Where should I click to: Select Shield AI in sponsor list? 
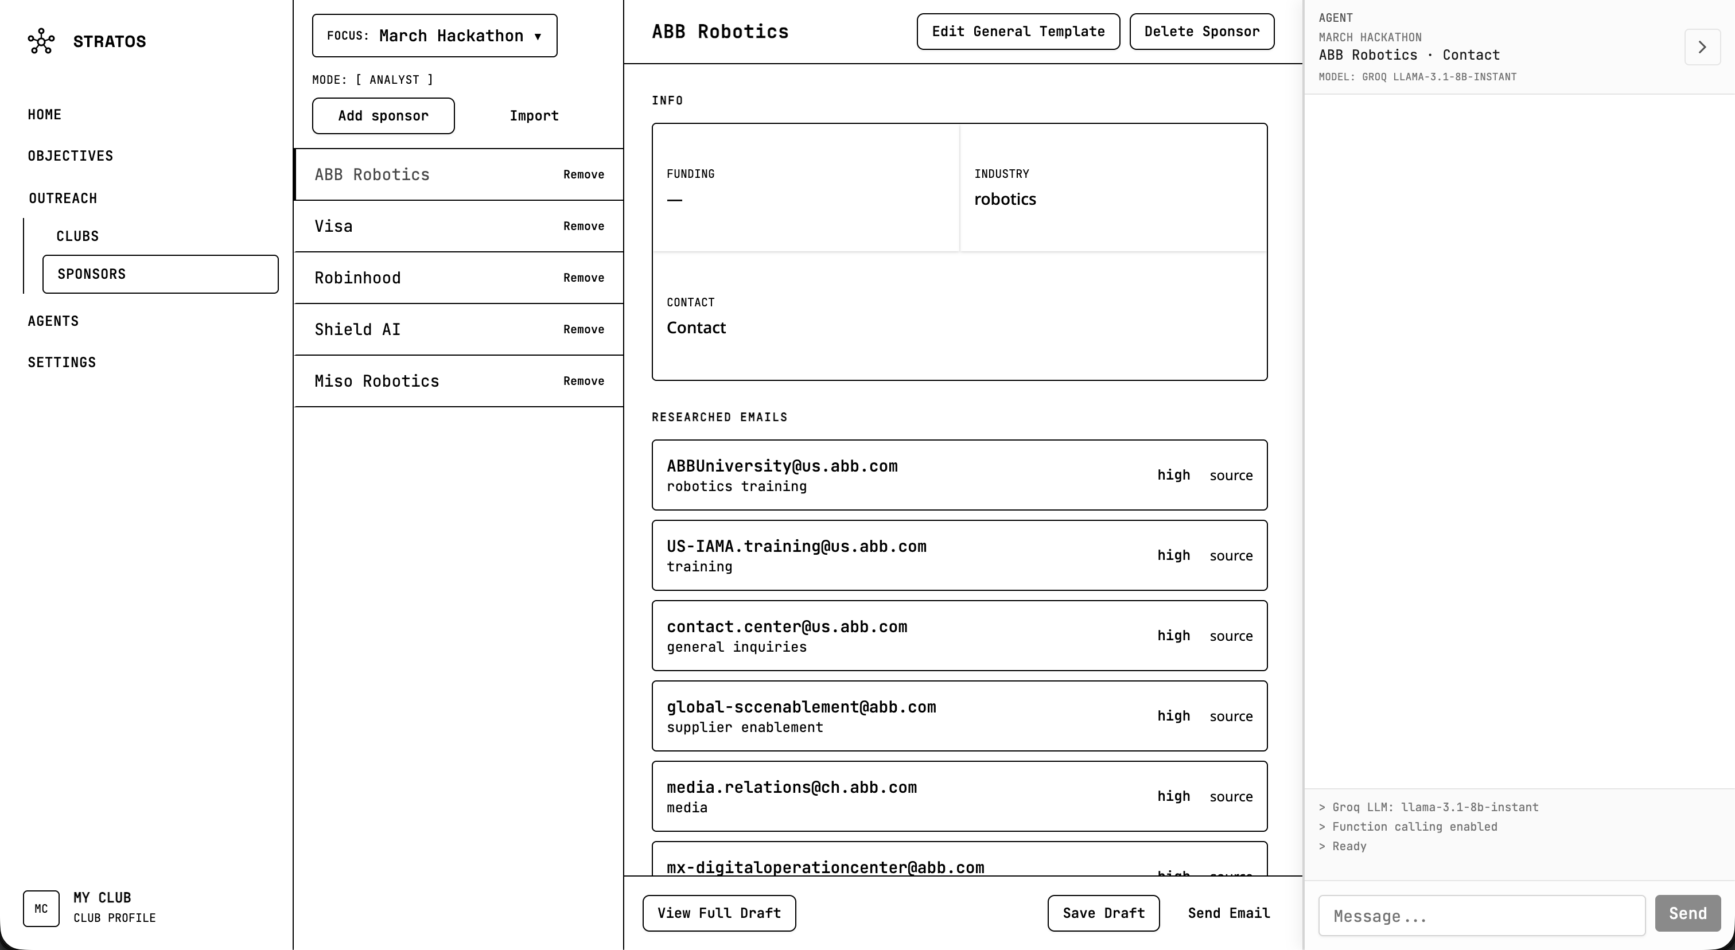pos(357,329)
